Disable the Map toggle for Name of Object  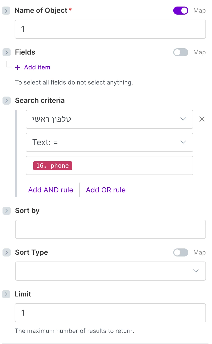181,11
